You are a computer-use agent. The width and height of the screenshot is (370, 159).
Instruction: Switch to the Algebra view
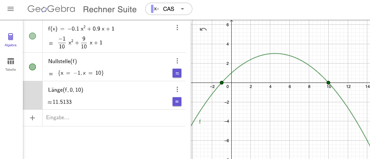11,40
